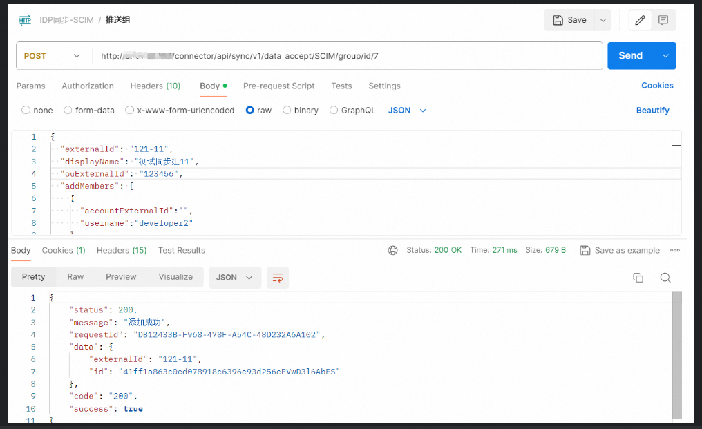Switch to the Headers (10) request tab
This screenshot has height=429, width=702.
pos(155,86)
